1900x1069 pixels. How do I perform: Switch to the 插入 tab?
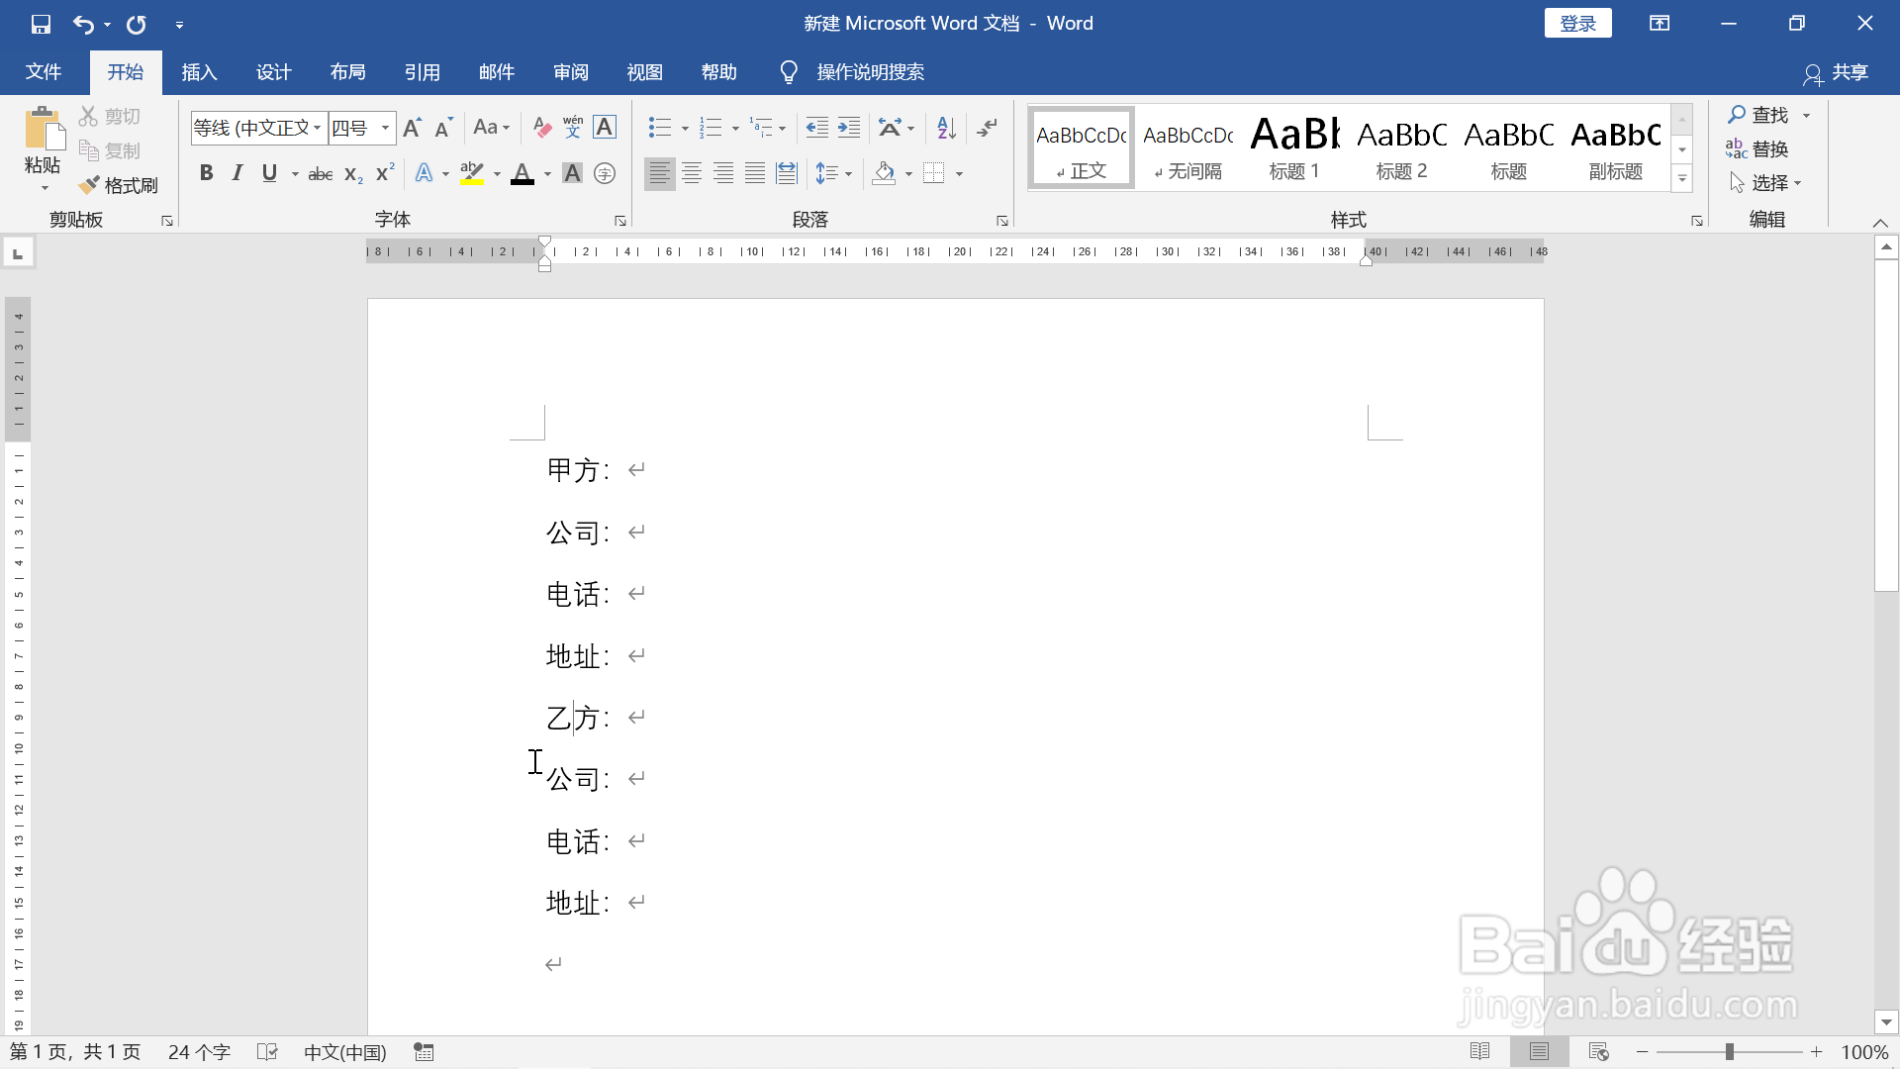pyautogui.click(x=199, y=72)
